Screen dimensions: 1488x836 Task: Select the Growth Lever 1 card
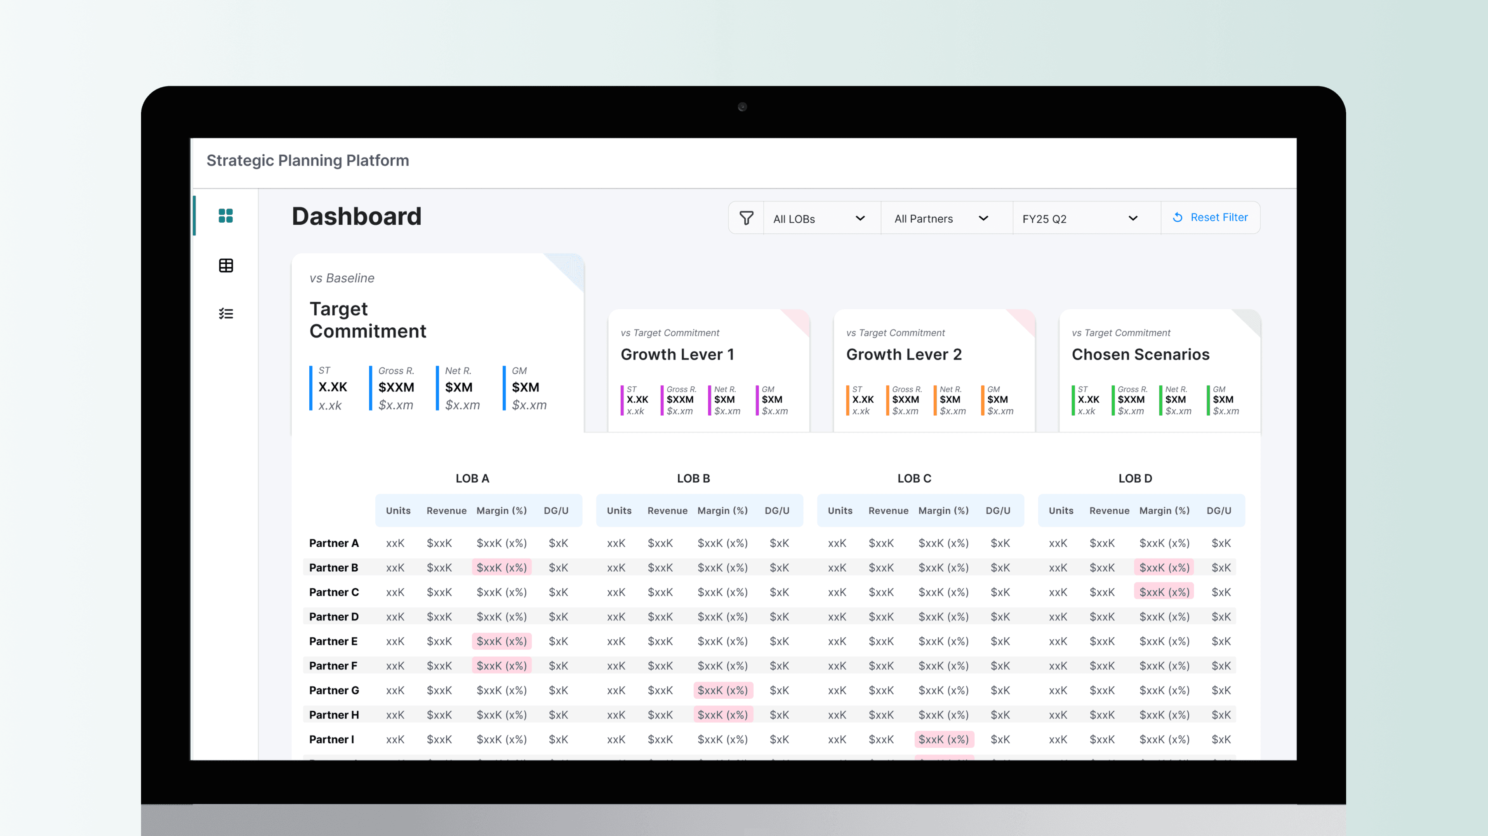[x=708, y=369]
